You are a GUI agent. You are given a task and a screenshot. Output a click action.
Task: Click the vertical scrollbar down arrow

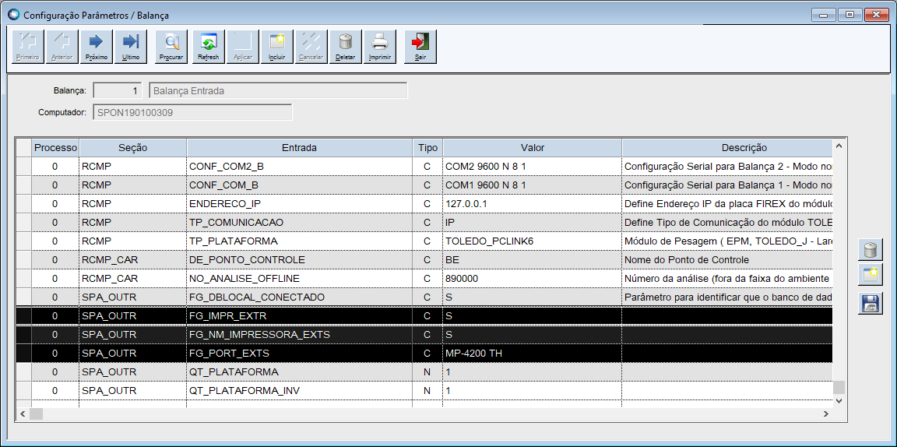[838, 400]
